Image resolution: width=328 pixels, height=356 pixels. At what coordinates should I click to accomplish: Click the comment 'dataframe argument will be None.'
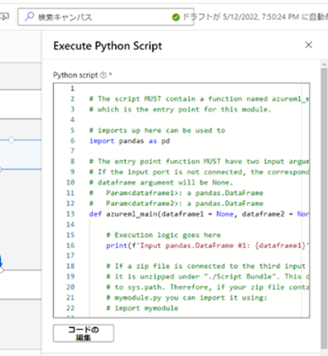click(x=161, y=183)
